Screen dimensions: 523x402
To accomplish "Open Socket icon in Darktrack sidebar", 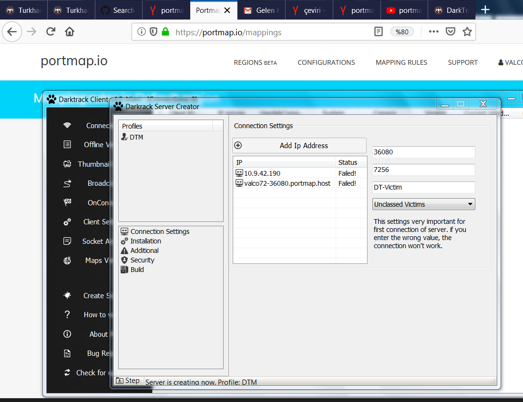I will coord(67,241).
